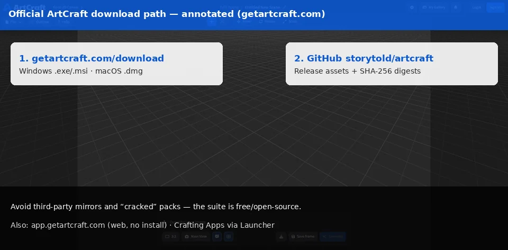Select the plus add tool in the top toolbar

pos(212,22)
